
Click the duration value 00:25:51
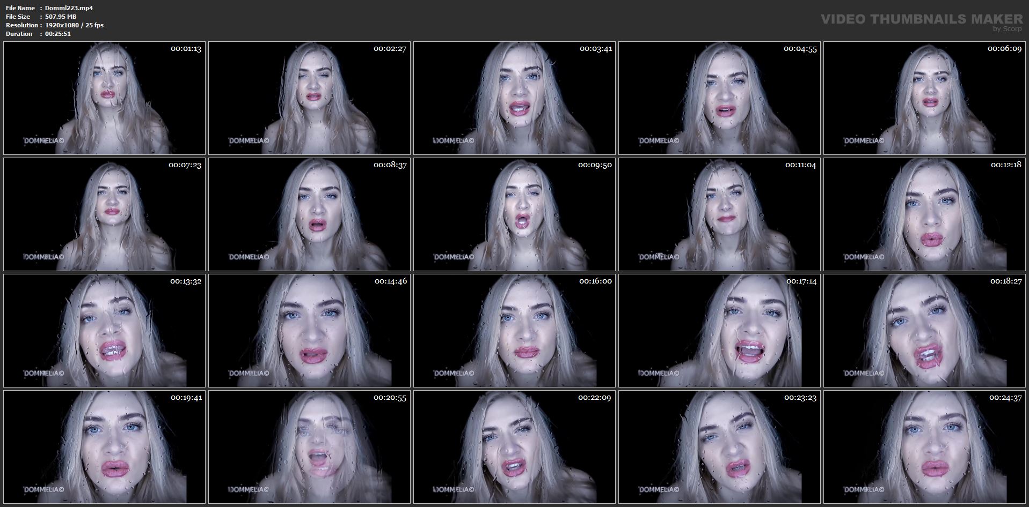pos(58,34)
